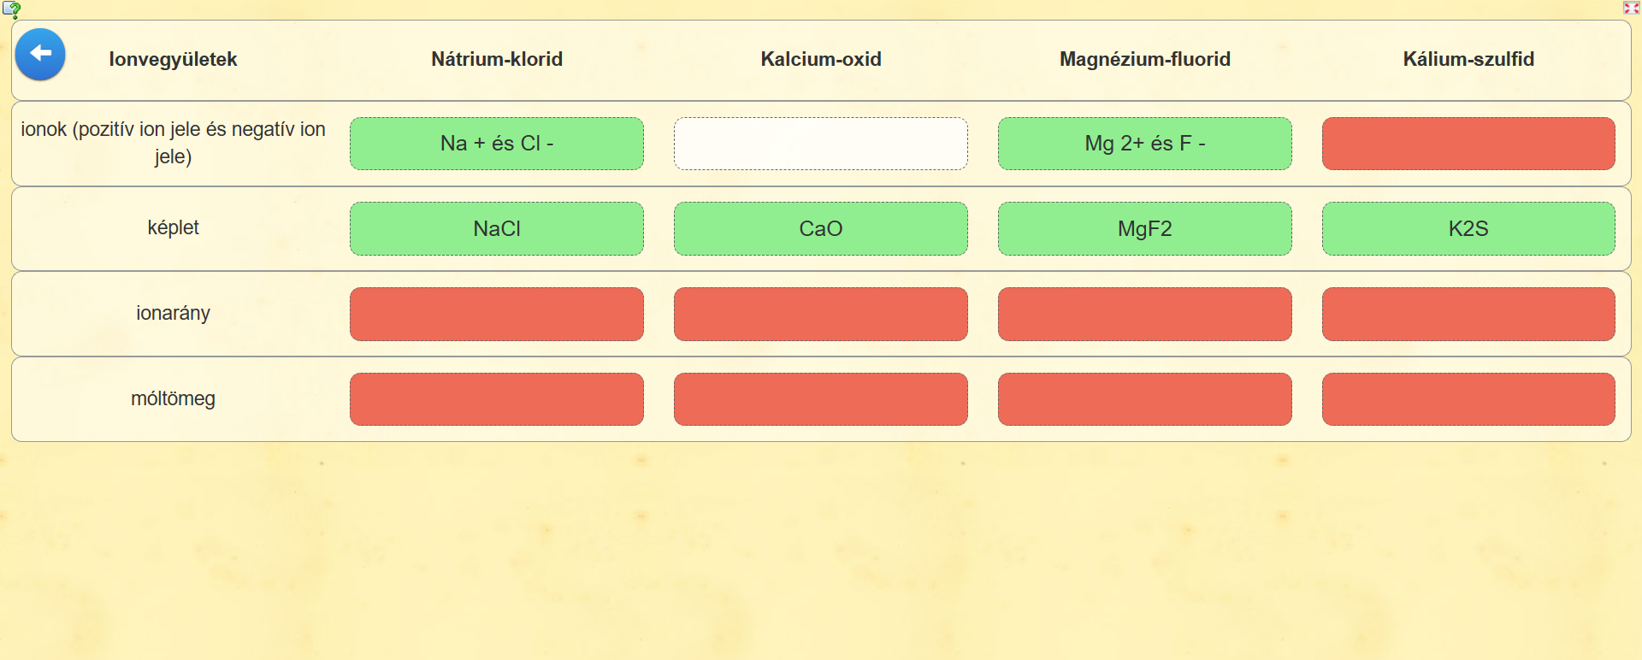Click the blue back arrow button
1642x660 pixels.
(40, 54)
